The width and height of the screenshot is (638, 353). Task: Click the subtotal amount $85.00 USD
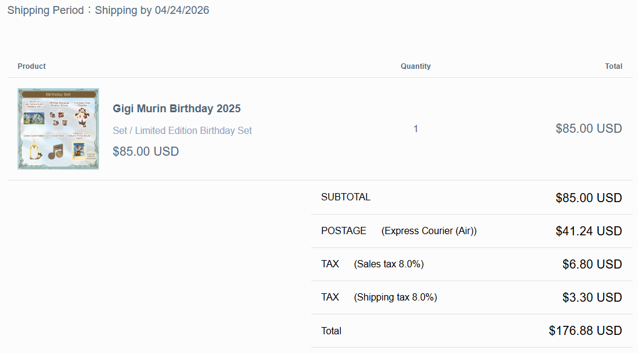point(588,198)
